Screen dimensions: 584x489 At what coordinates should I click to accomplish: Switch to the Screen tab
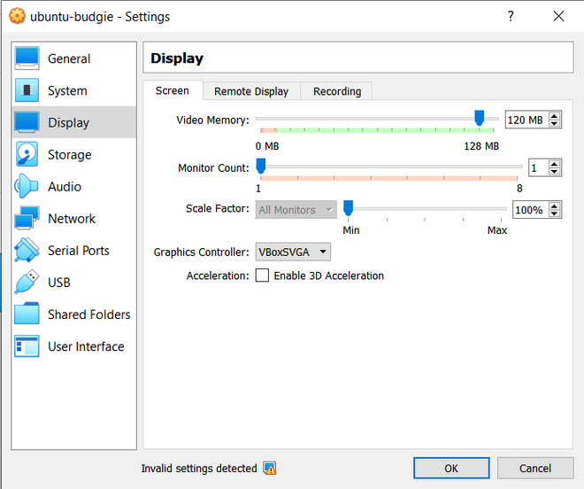173,90
